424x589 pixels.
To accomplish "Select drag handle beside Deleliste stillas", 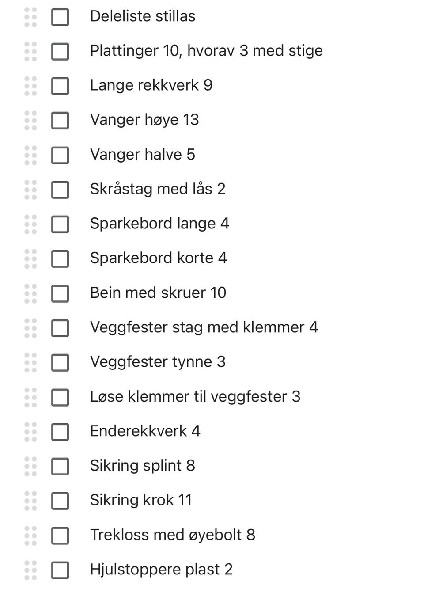I will (x=30, y=17).
